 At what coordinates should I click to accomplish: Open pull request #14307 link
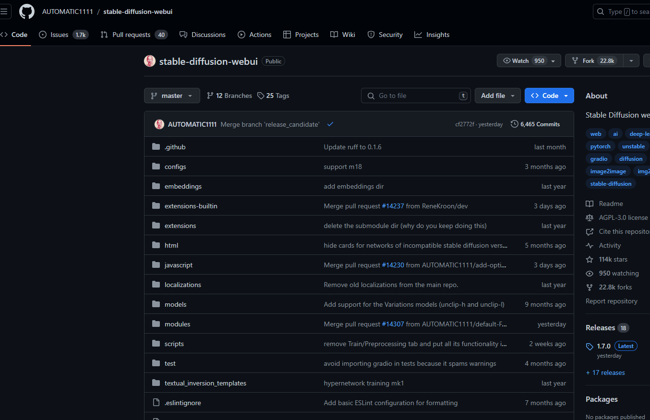(x=393, y=324)
